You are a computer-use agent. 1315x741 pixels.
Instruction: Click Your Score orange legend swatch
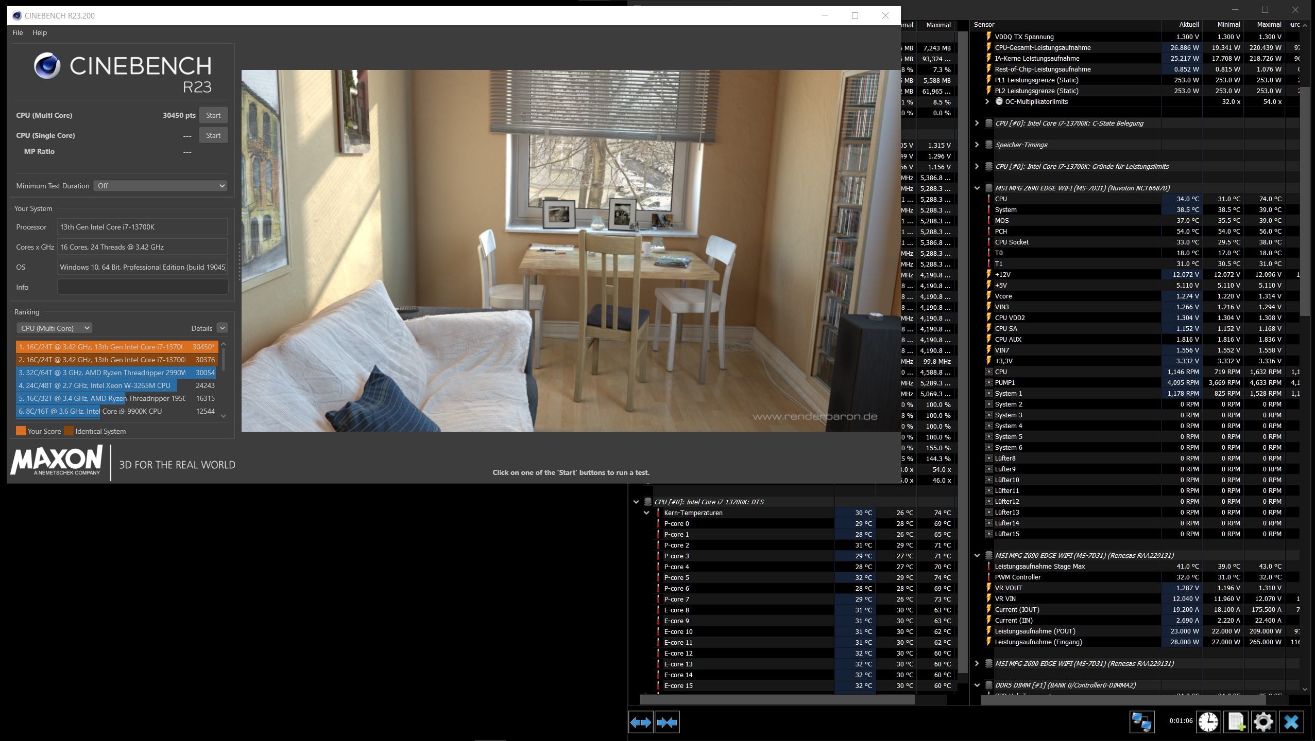[x=21, y=431]
